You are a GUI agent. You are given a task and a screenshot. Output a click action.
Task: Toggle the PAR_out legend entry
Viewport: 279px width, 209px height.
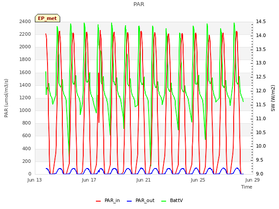pos(140,201)
